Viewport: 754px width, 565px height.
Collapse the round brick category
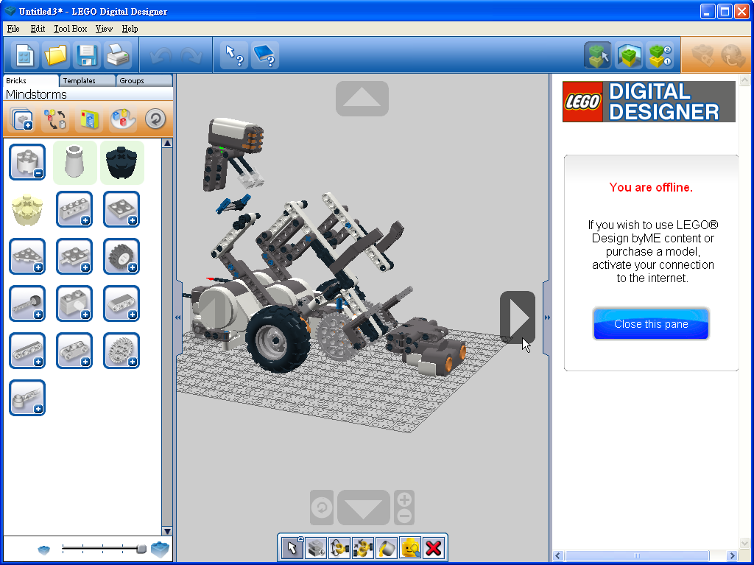tap(27, 162)
